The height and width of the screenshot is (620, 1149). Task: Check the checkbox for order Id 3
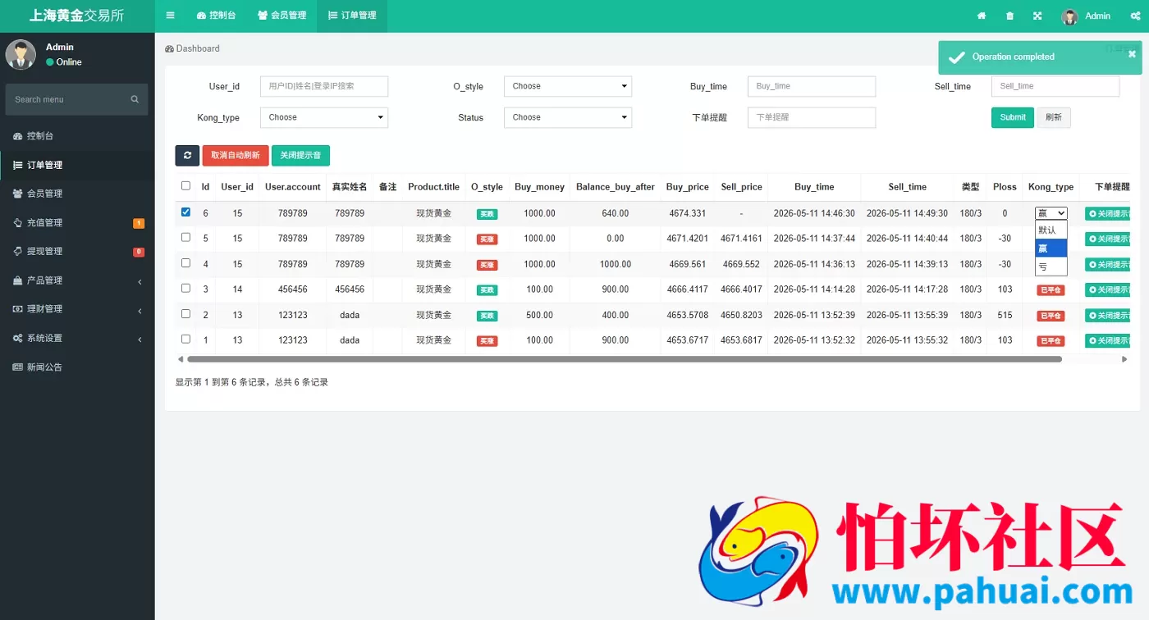(185, 289)
